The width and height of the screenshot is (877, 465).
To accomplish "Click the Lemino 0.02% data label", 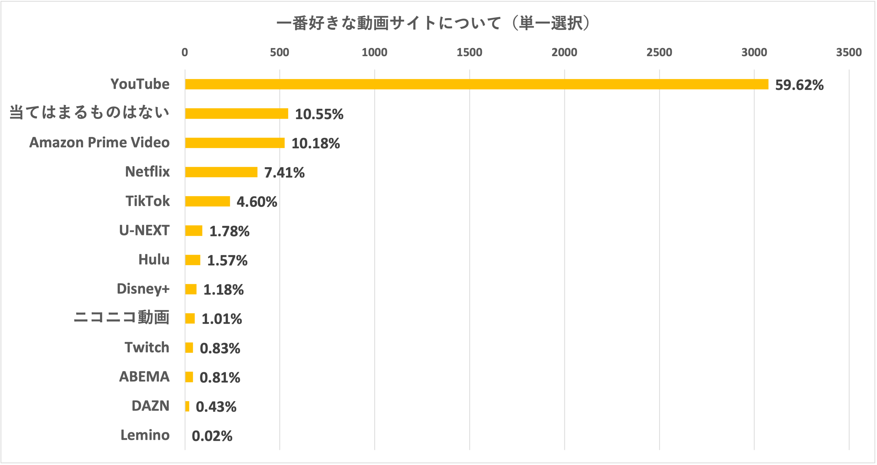I will [212, 436].
